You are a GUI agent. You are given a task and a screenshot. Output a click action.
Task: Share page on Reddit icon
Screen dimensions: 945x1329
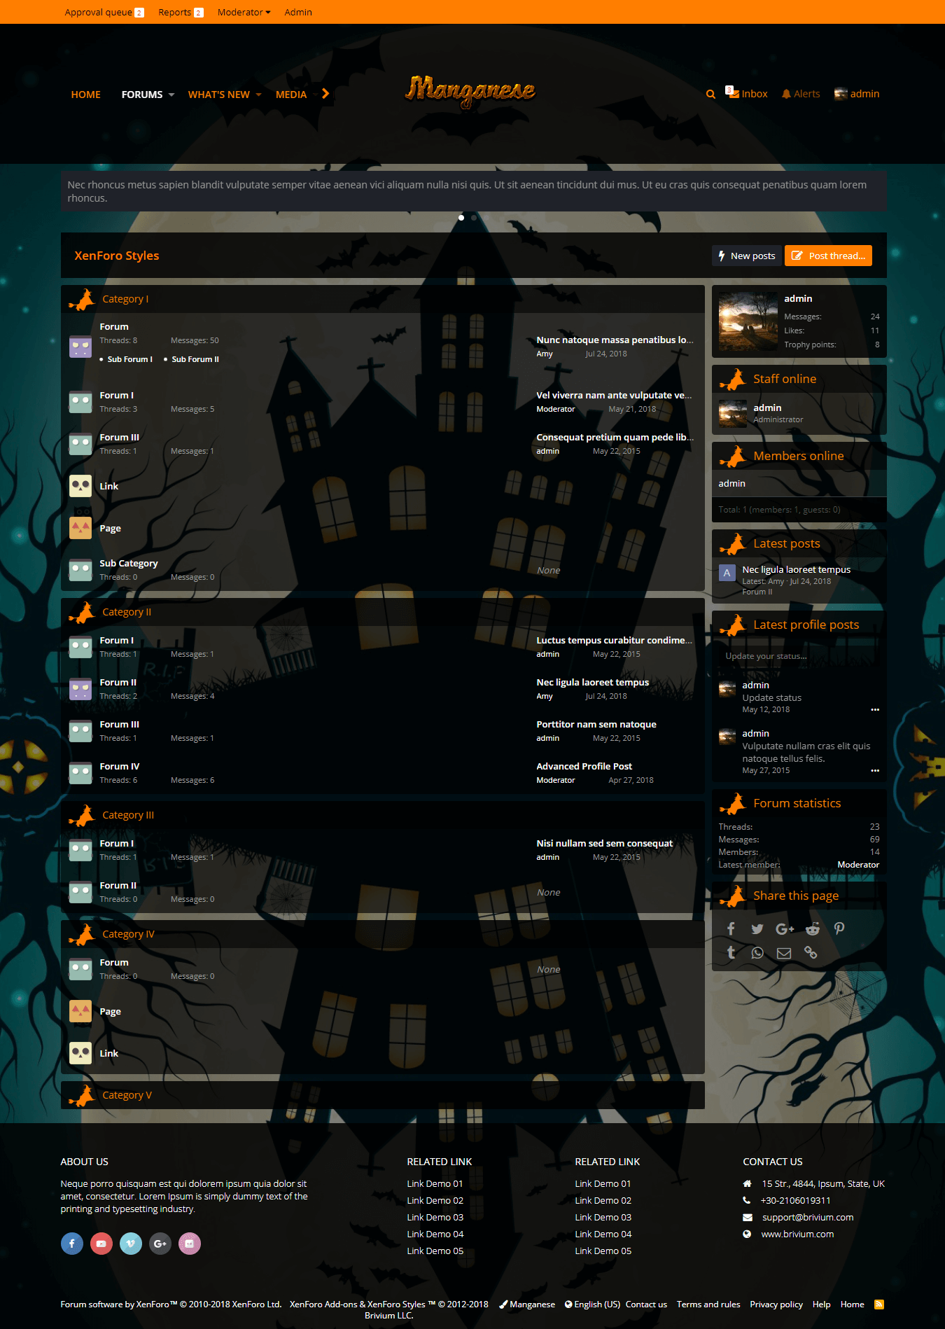pyautogui.click(x=812, y=929)
